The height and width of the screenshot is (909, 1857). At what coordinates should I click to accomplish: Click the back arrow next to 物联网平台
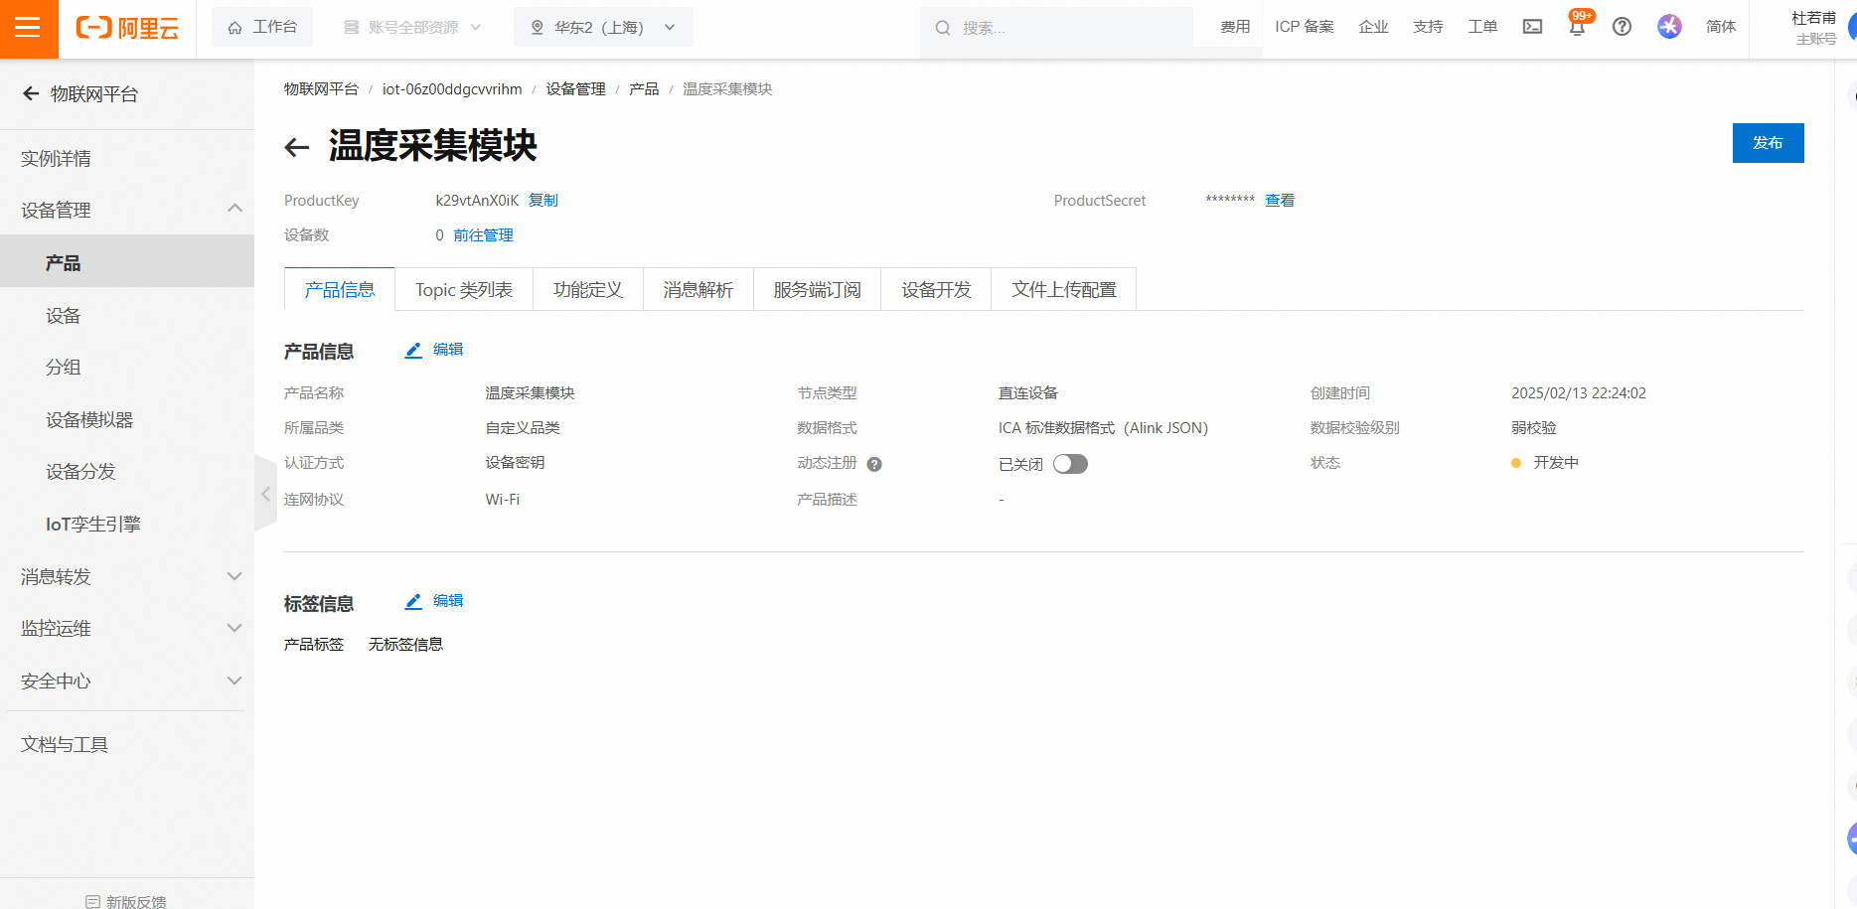click(x=31, y=93)
